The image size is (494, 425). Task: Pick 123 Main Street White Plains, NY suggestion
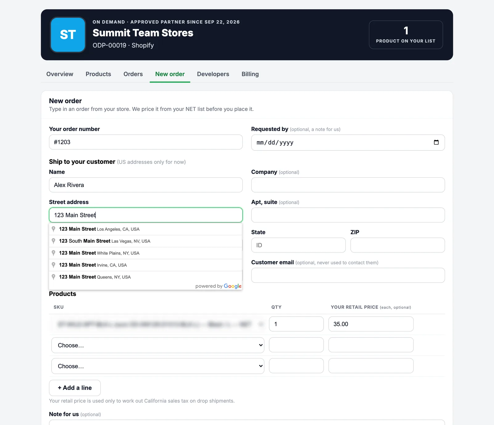pos(145,253)
